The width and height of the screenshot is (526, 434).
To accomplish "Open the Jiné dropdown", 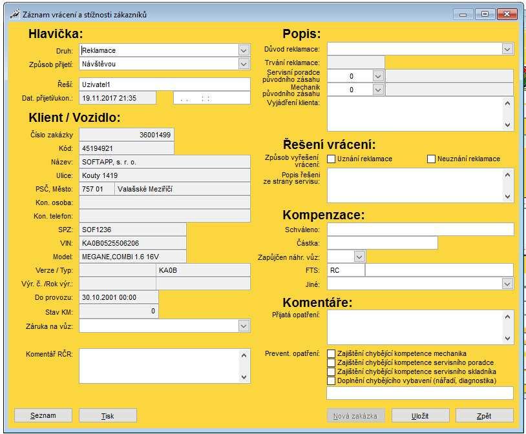I will click(x=507, y=284).
